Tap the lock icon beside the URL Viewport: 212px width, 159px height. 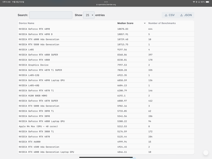pyautogui.click(x=97, y=5)
